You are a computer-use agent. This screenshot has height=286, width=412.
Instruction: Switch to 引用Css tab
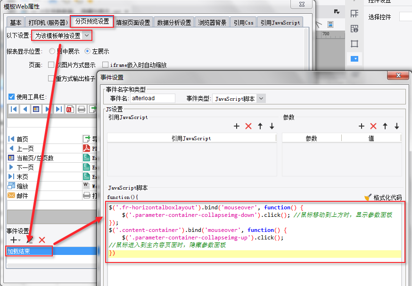click(x=244, y=23)
